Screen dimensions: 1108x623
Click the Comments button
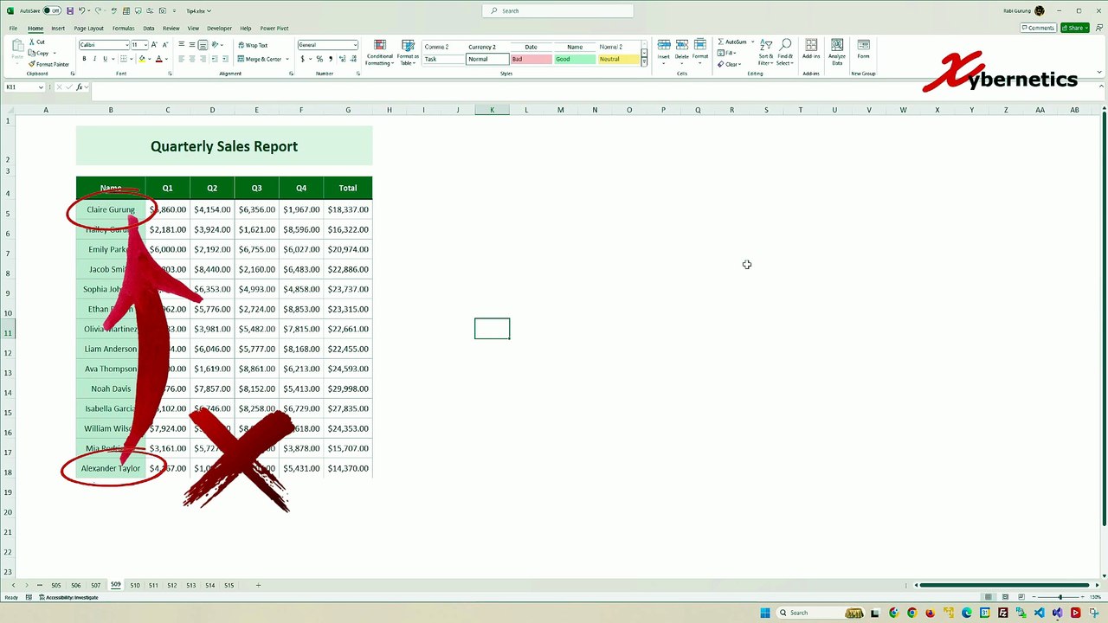coord(1038,28)
